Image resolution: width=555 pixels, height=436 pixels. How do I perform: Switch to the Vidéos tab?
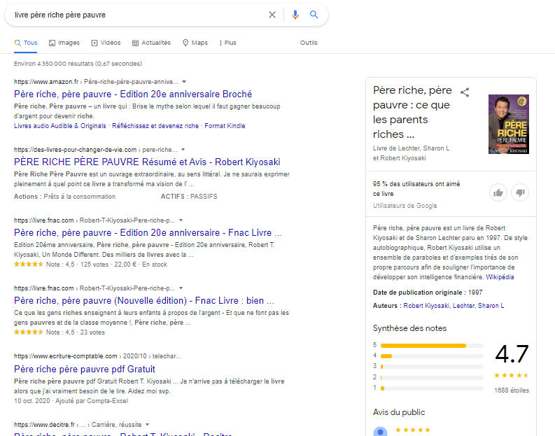coord(106,43)
